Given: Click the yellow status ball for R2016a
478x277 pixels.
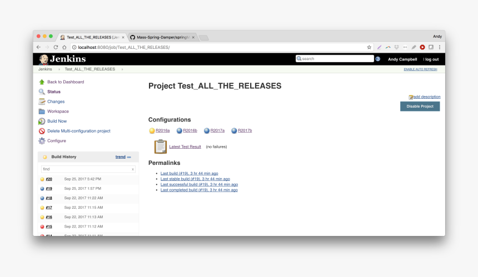Looking at the screenshot, I should (152, 130).
